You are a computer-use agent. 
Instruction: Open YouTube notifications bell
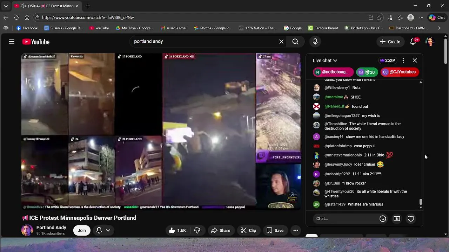pos(413,42)
